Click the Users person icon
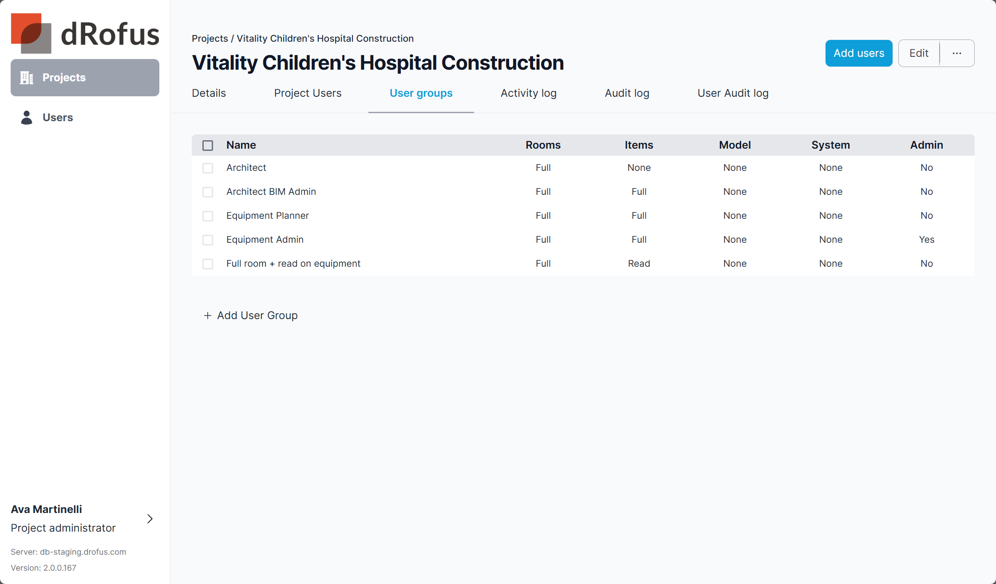996x584 pixels. (27, 118)
